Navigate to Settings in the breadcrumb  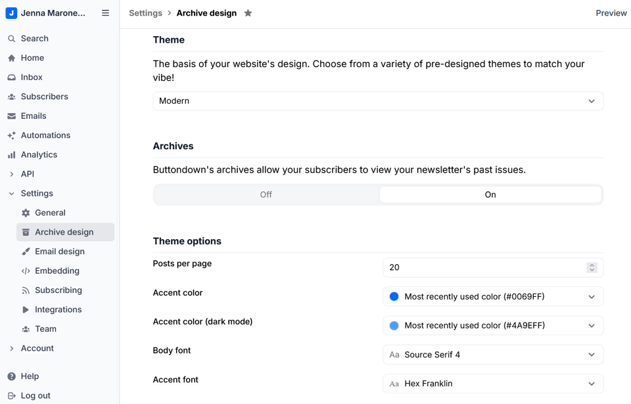pyautogui.click(x=145, y=12)
